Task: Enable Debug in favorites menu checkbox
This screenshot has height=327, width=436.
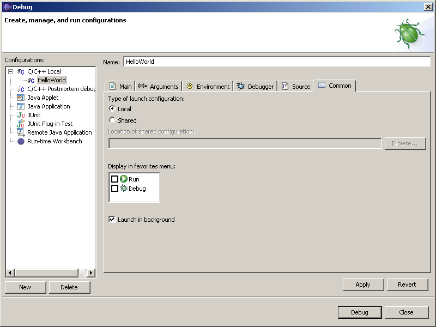Action: [114, 189]
